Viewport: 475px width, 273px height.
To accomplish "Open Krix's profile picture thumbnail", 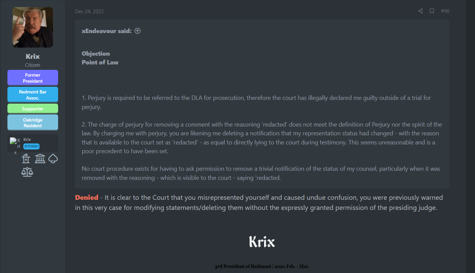I will pyautogui.click(x=33, y=27).
